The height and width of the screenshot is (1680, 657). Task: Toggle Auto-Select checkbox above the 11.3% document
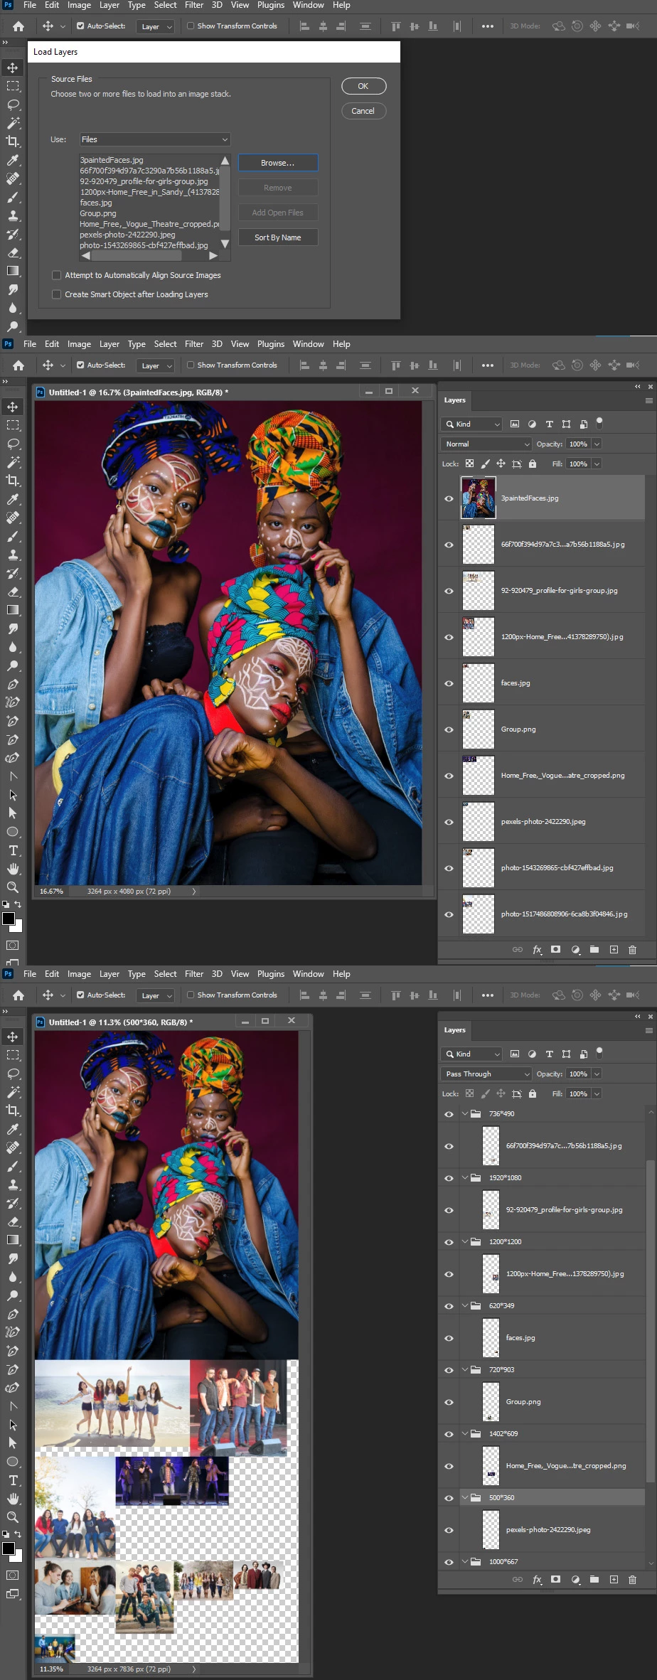click(80, 995)
